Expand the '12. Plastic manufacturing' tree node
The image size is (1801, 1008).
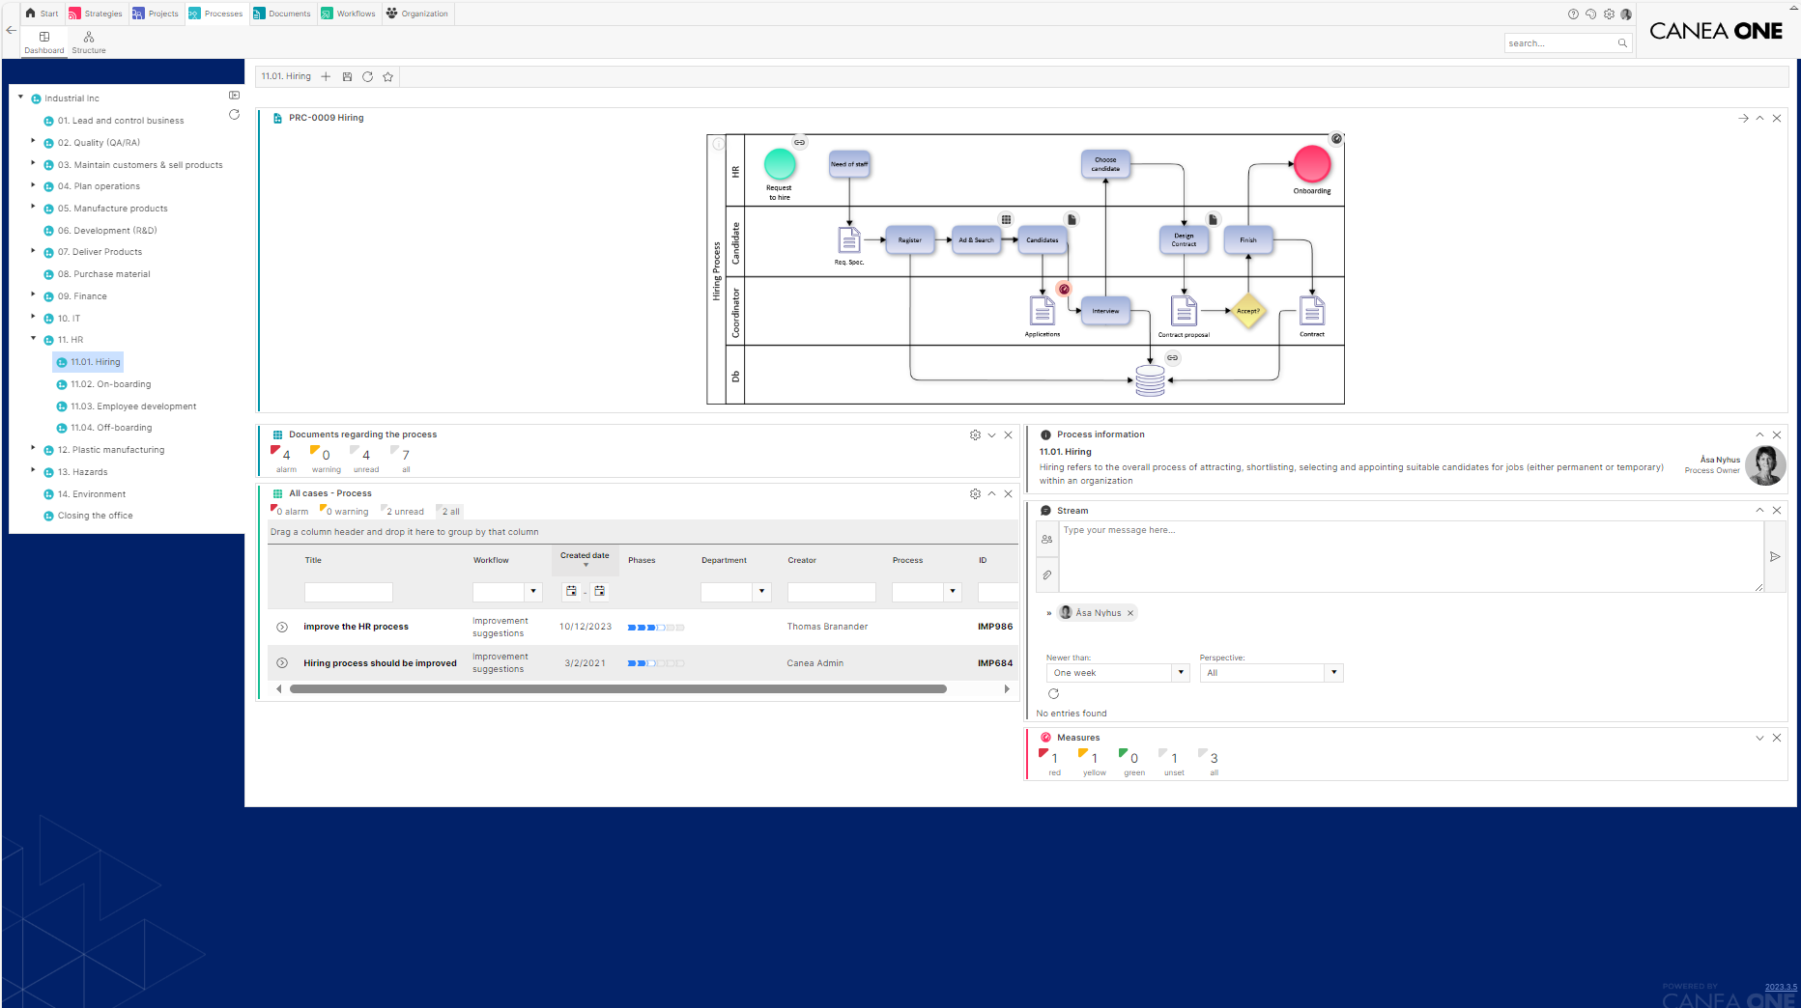tap(33, 449)
